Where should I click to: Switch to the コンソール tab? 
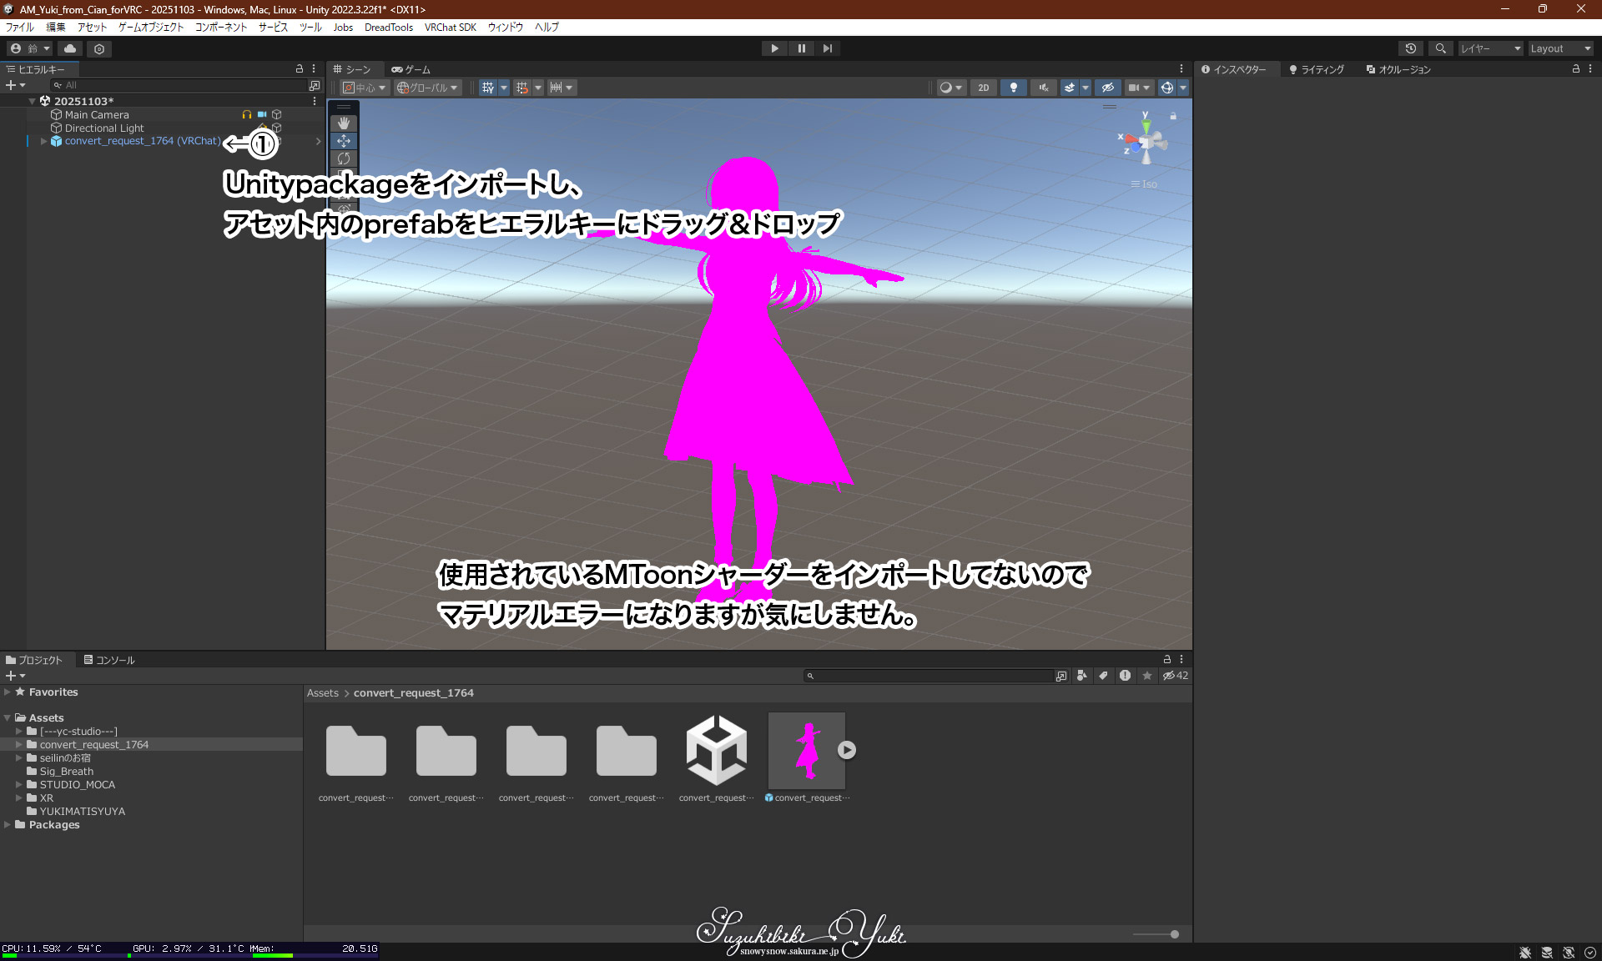[108, 660]
